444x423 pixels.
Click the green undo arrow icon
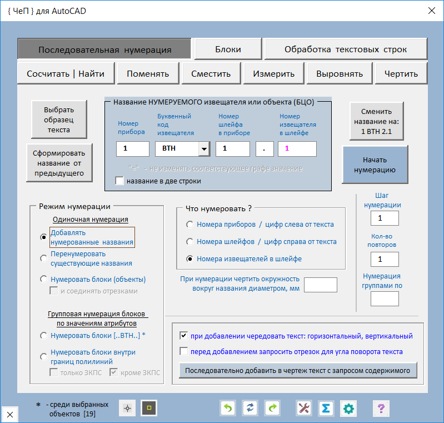click(228, 409)
